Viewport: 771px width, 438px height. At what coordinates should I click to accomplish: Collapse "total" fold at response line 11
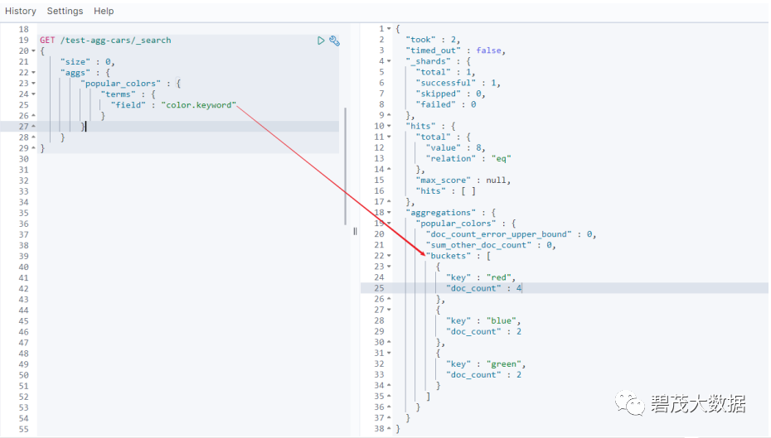(389, 137)
